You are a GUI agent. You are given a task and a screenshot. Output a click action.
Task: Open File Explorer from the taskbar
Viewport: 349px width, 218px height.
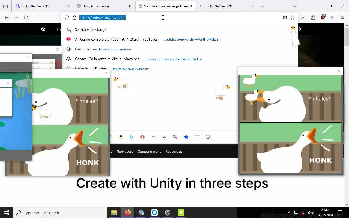[x=114, y=213]
